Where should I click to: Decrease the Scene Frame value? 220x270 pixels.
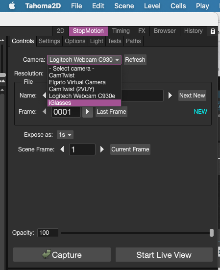click(62, 149)
